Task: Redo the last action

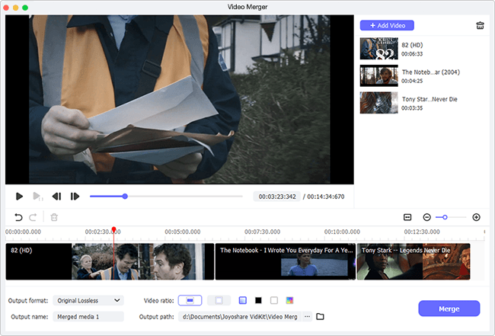Action: (x=33, y=217)
